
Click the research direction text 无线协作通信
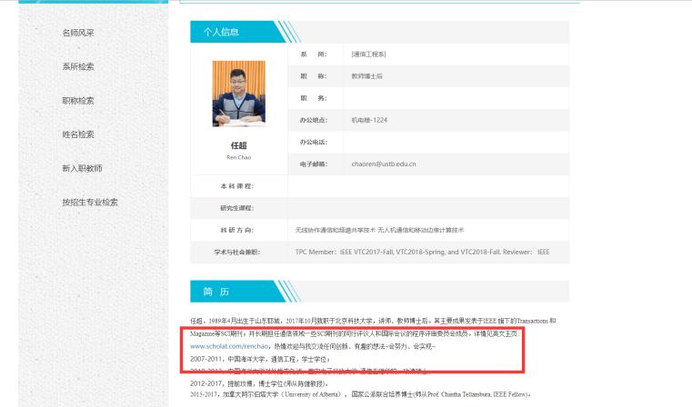coord(319,230)
